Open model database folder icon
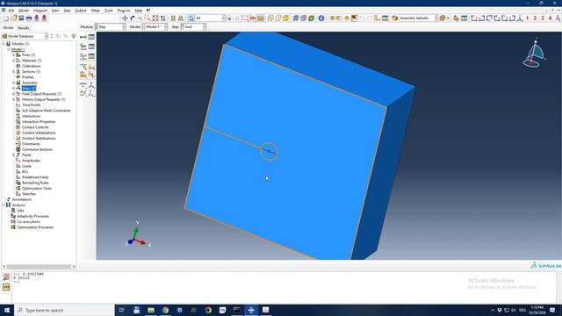The height and width of the screenshot is (316, 562). (x=14, y=18)
